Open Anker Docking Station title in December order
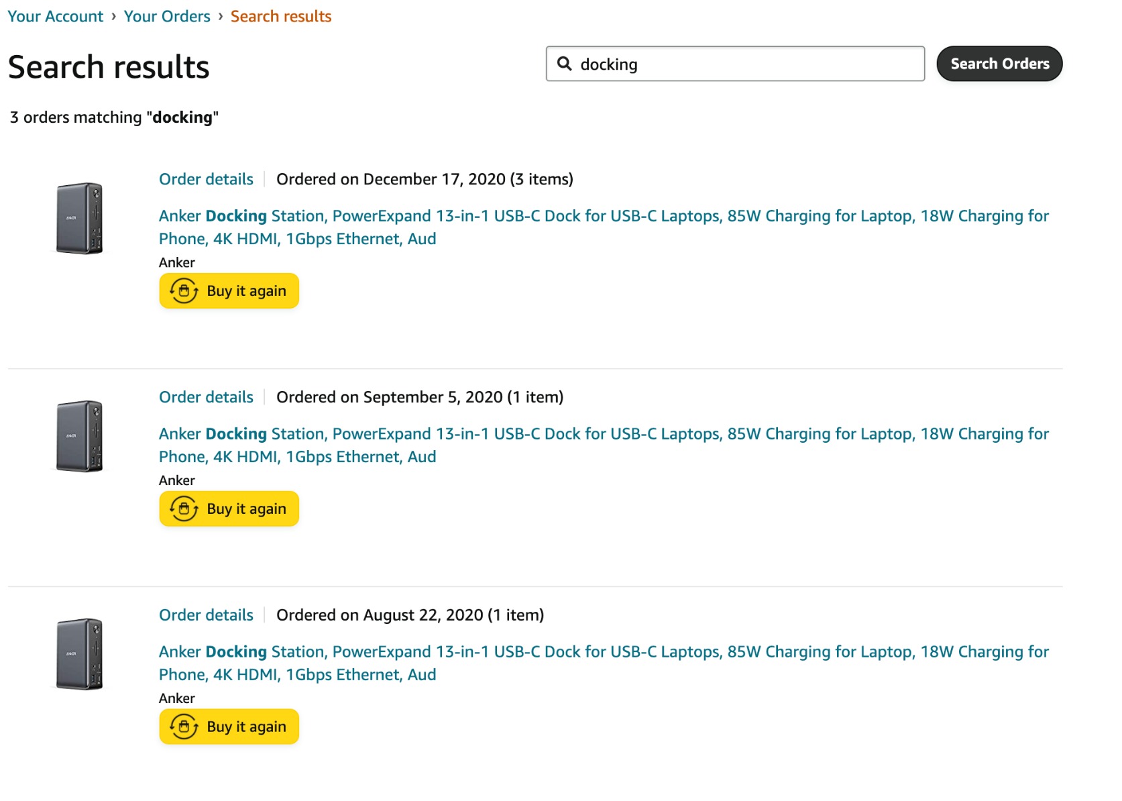Screen dimensions: 1122x801 [x=603, y=216]
